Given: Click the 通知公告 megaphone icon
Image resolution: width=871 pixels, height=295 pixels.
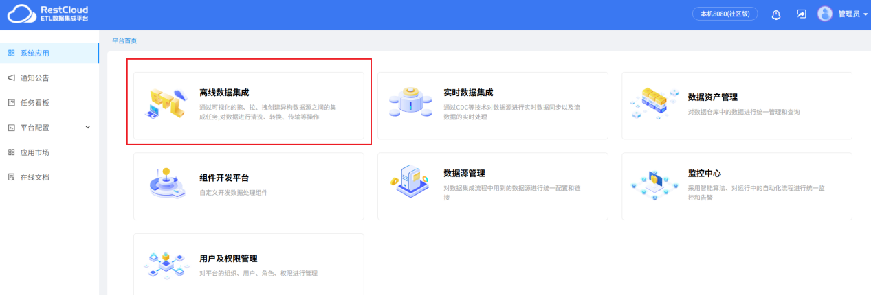Looking at the screenshot, I should [x=11, y=78].
